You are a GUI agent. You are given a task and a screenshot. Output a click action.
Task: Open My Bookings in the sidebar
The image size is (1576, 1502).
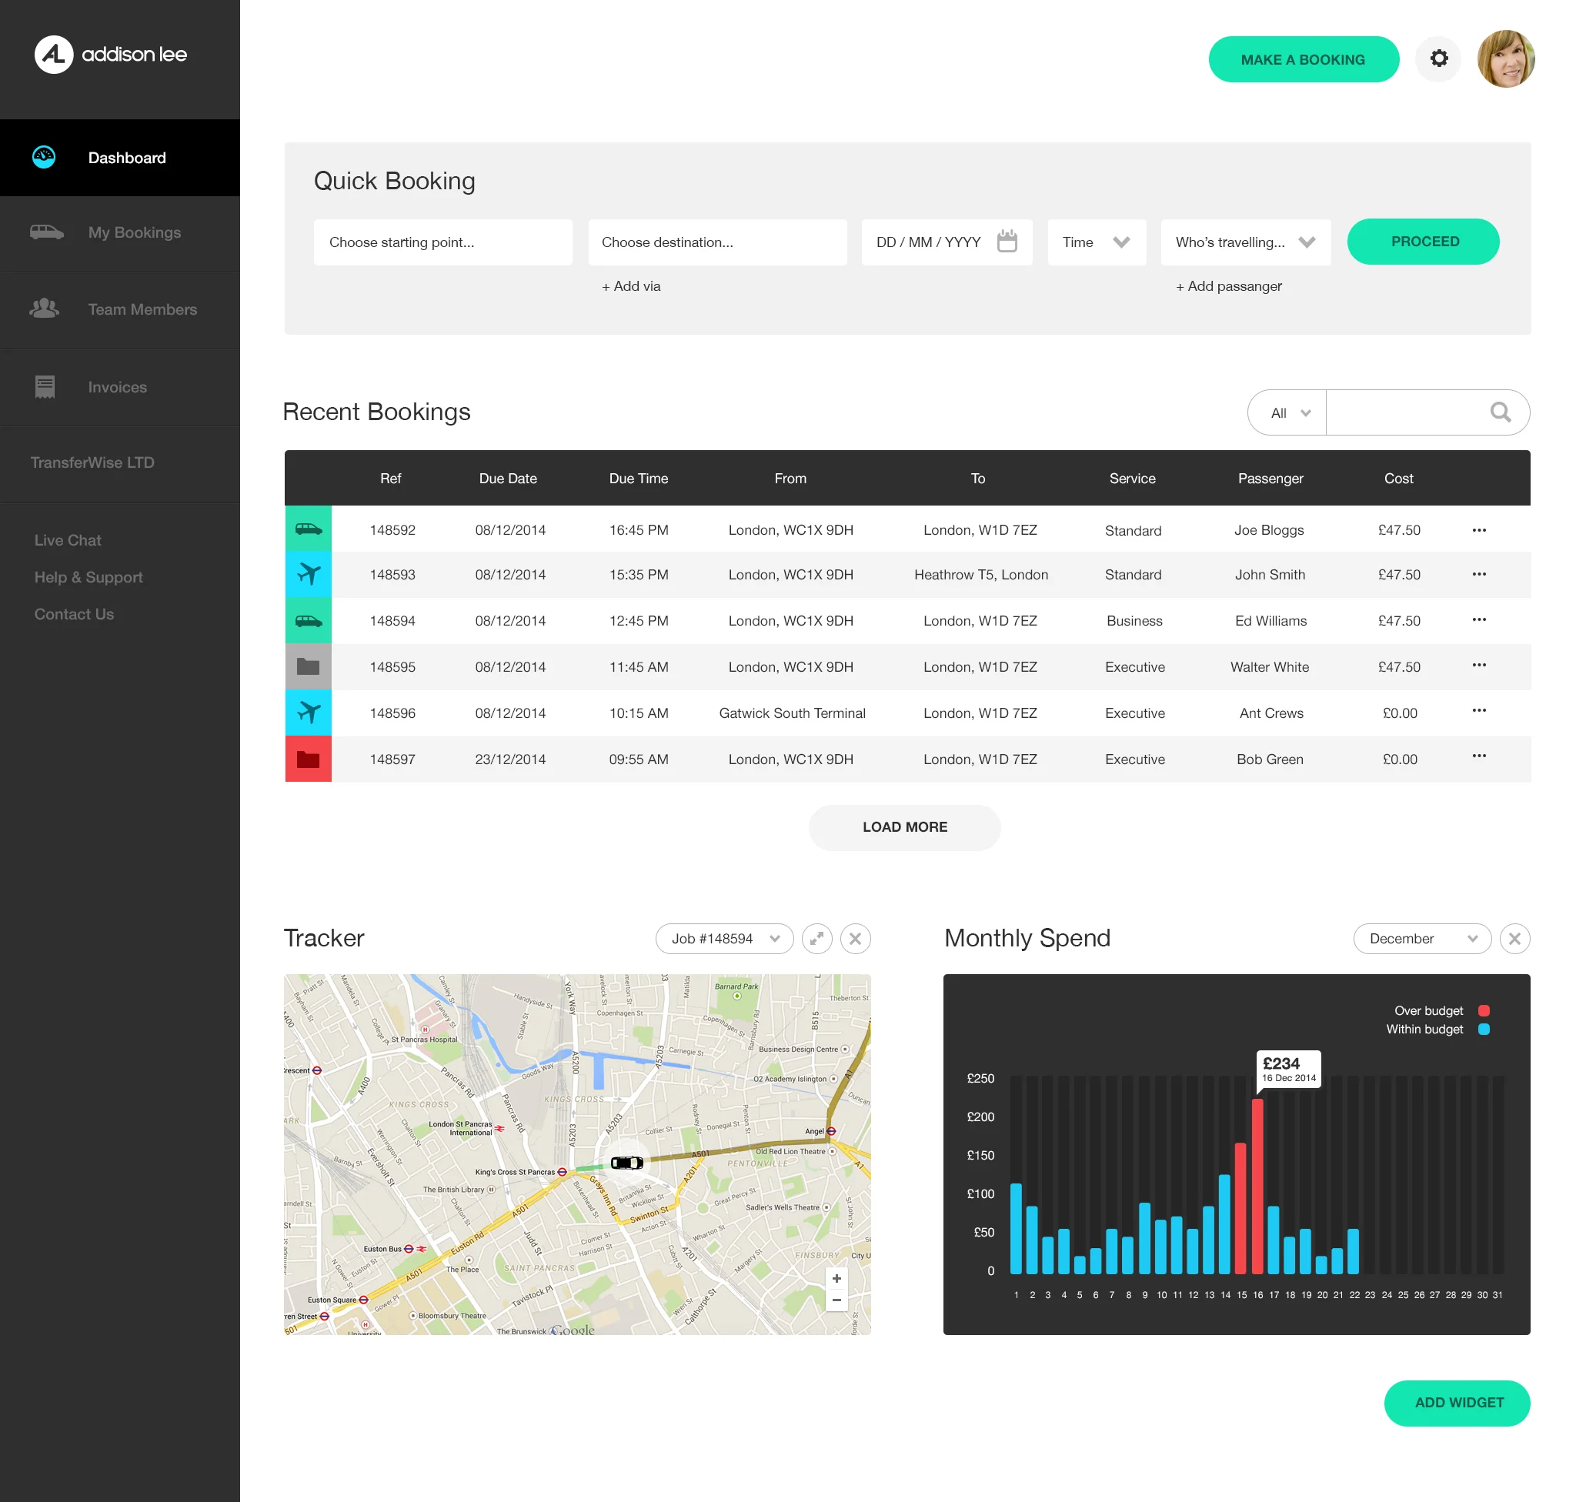[120, 233]
